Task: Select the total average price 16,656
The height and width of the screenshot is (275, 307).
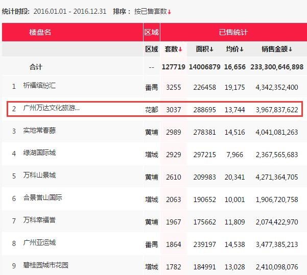Action: tap(235, 67)
